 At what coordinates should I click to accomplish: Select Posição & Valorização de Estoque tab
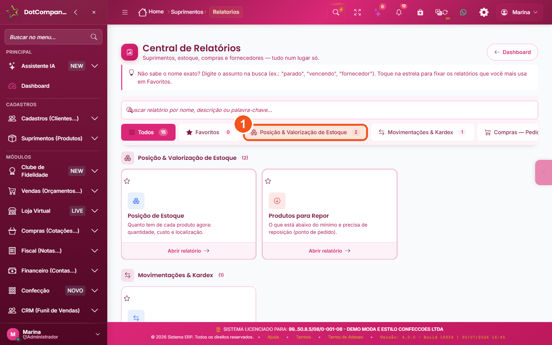306,132
